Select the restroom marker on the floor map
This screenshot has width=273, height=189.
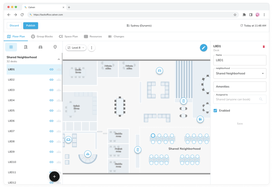point(200,119)
